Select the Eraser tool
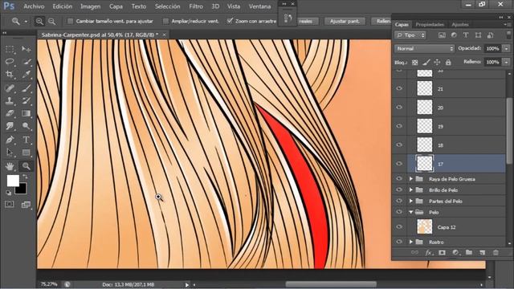The image size is (514, 289). pyautogui.click(x=10, y=113)
